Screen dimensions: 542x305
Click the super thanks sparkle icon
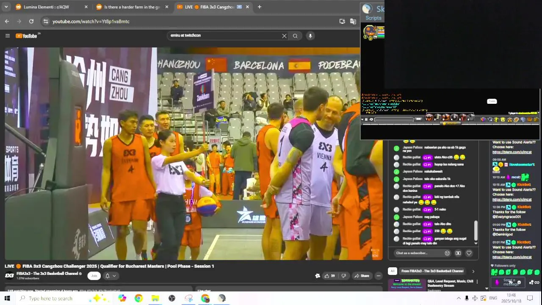point(318,276)
